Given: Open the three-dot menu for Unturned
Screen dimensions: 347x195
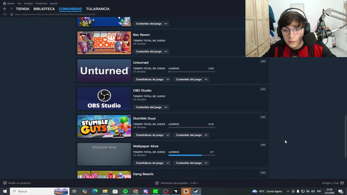Looking at the screenshot, I should (263, 61).
